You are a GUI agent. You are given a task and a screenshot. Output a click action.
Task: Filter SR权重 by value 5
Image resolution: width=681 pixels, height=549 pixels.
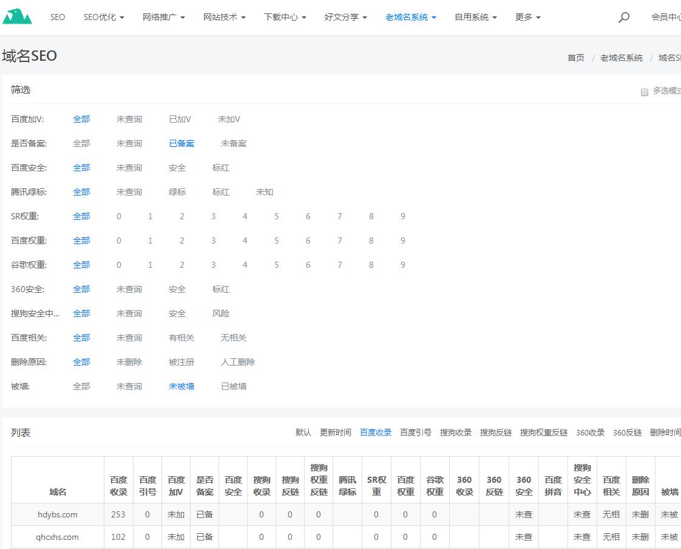tap(276, 216)
